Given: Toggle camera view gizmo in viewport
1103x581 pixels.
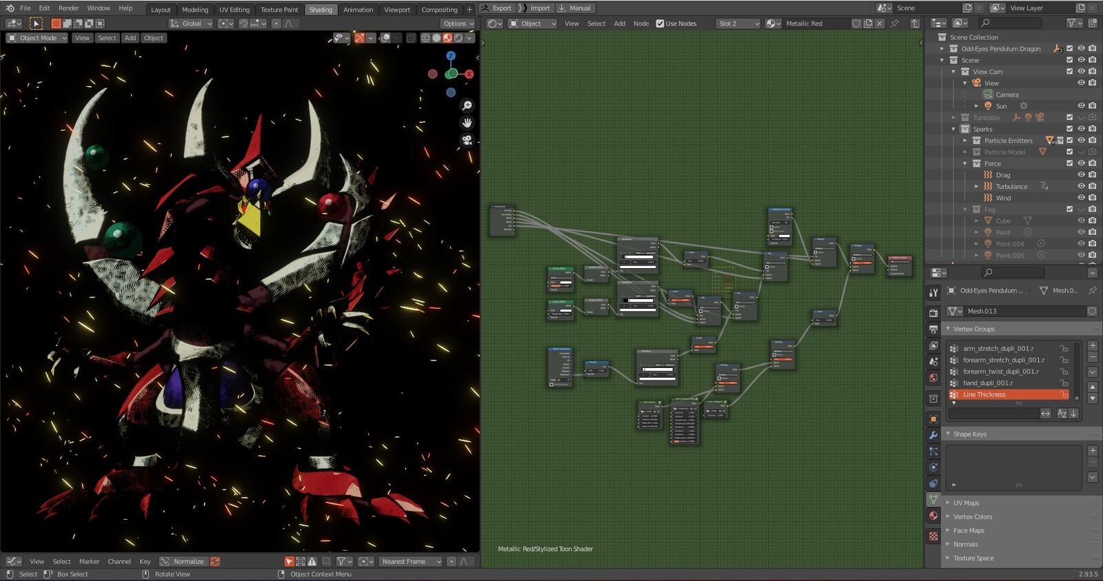Looking at the screenshot, I should click(467, 140).
